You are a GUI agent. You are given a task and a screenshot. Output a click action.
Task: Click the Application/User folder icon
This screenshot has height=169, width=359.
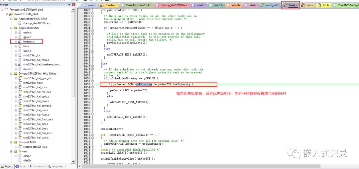click(16, 28)
